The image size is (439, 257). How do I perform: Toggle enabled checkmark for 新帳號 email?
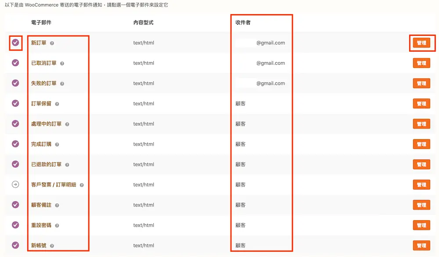15,245
